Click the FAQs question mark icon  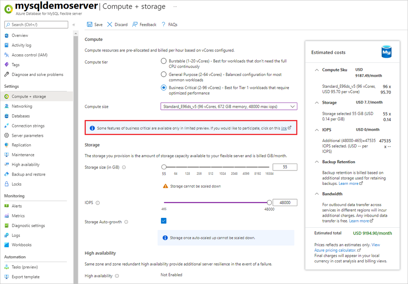point(163,24)
